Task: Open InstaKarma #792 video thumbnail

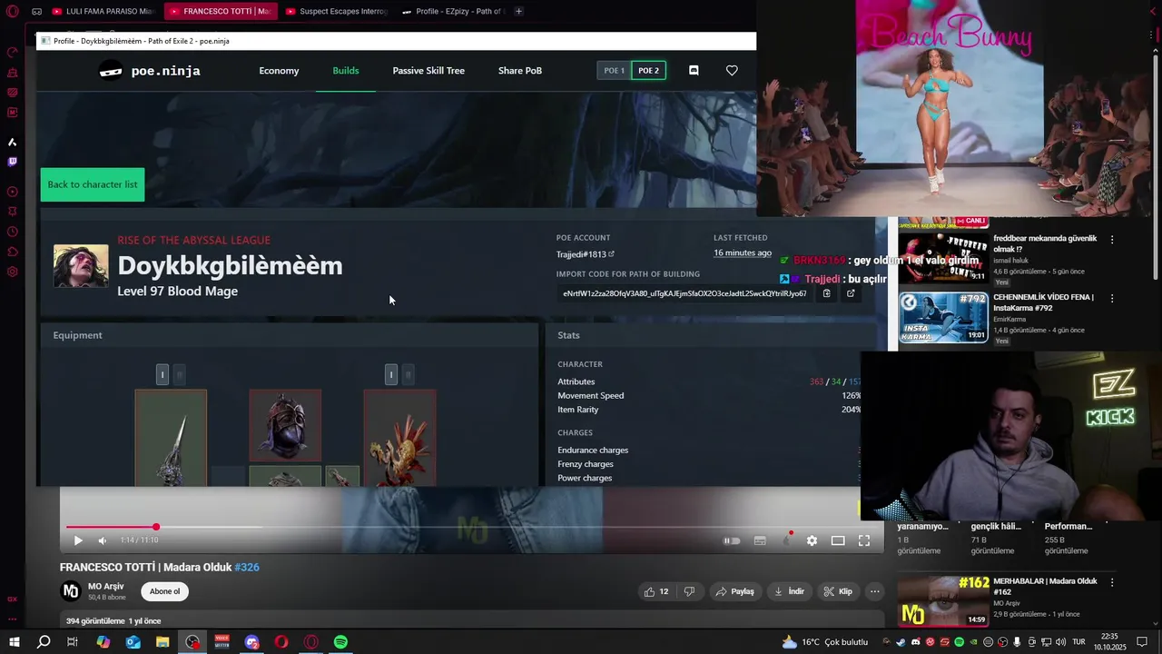Action: coord(943,317)
